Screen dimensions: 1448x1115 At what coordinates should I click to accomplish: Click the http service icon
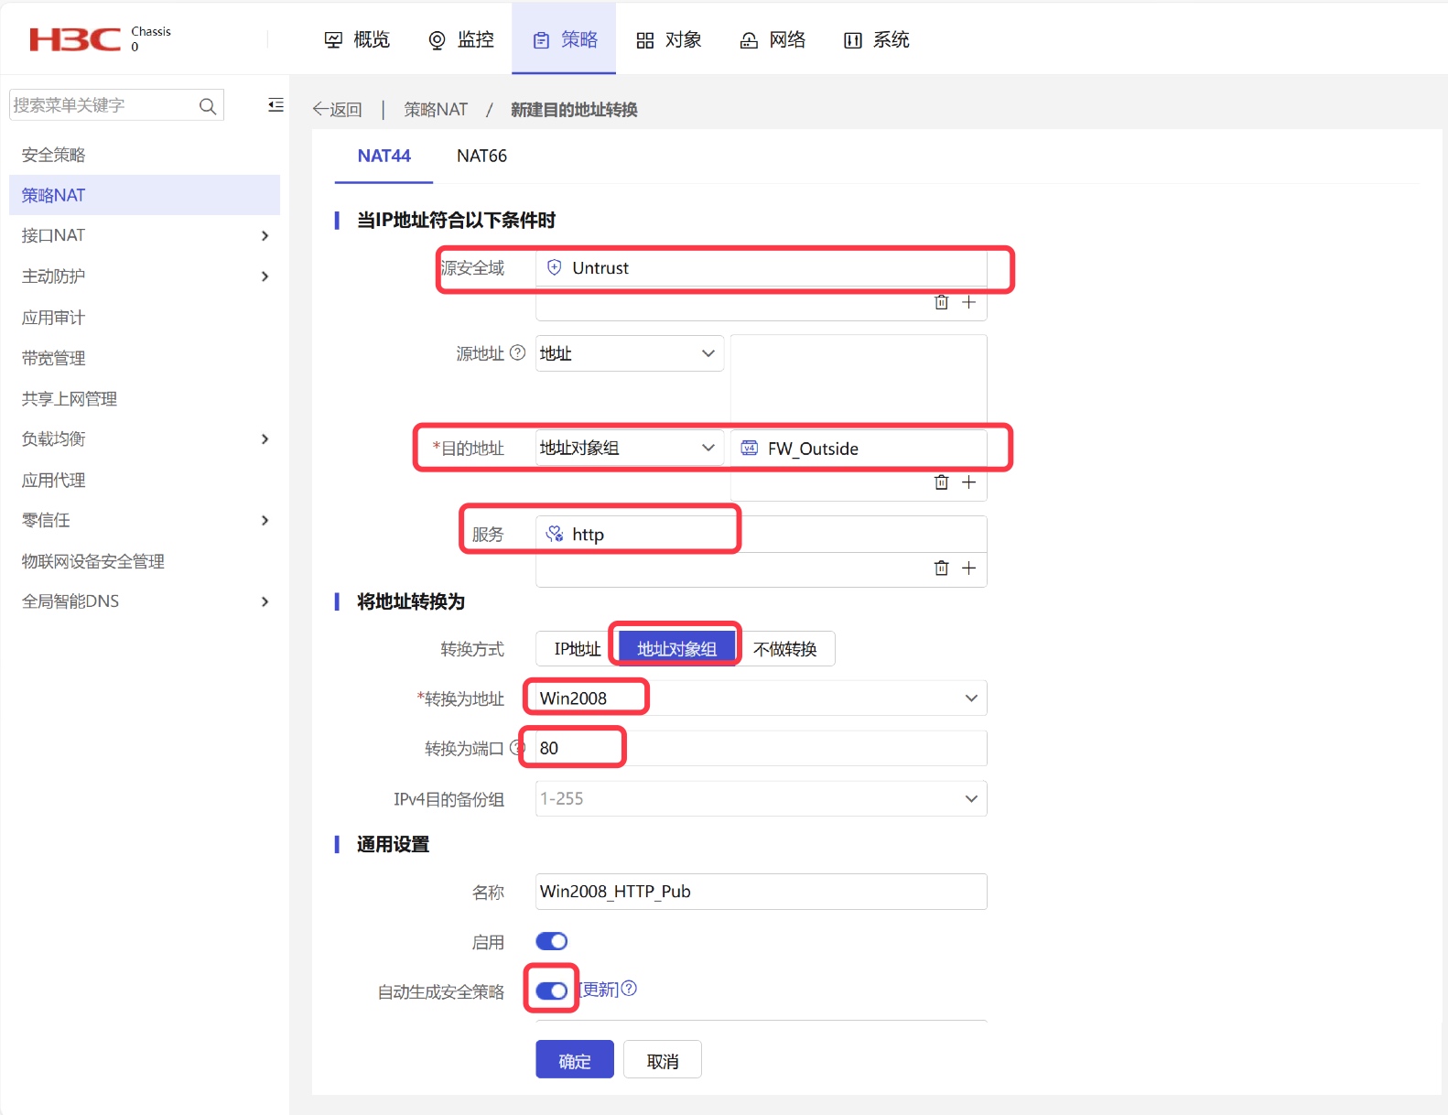tap(555, 534)
